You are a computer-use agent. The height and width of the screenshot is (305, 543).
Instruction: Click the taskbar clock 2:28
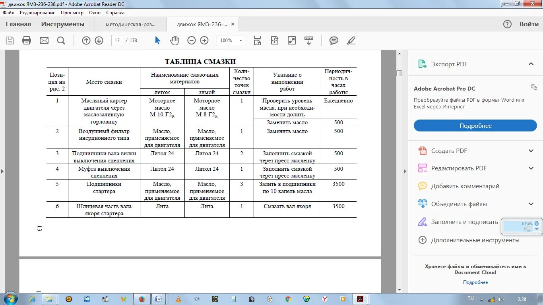tap(522, 299)
